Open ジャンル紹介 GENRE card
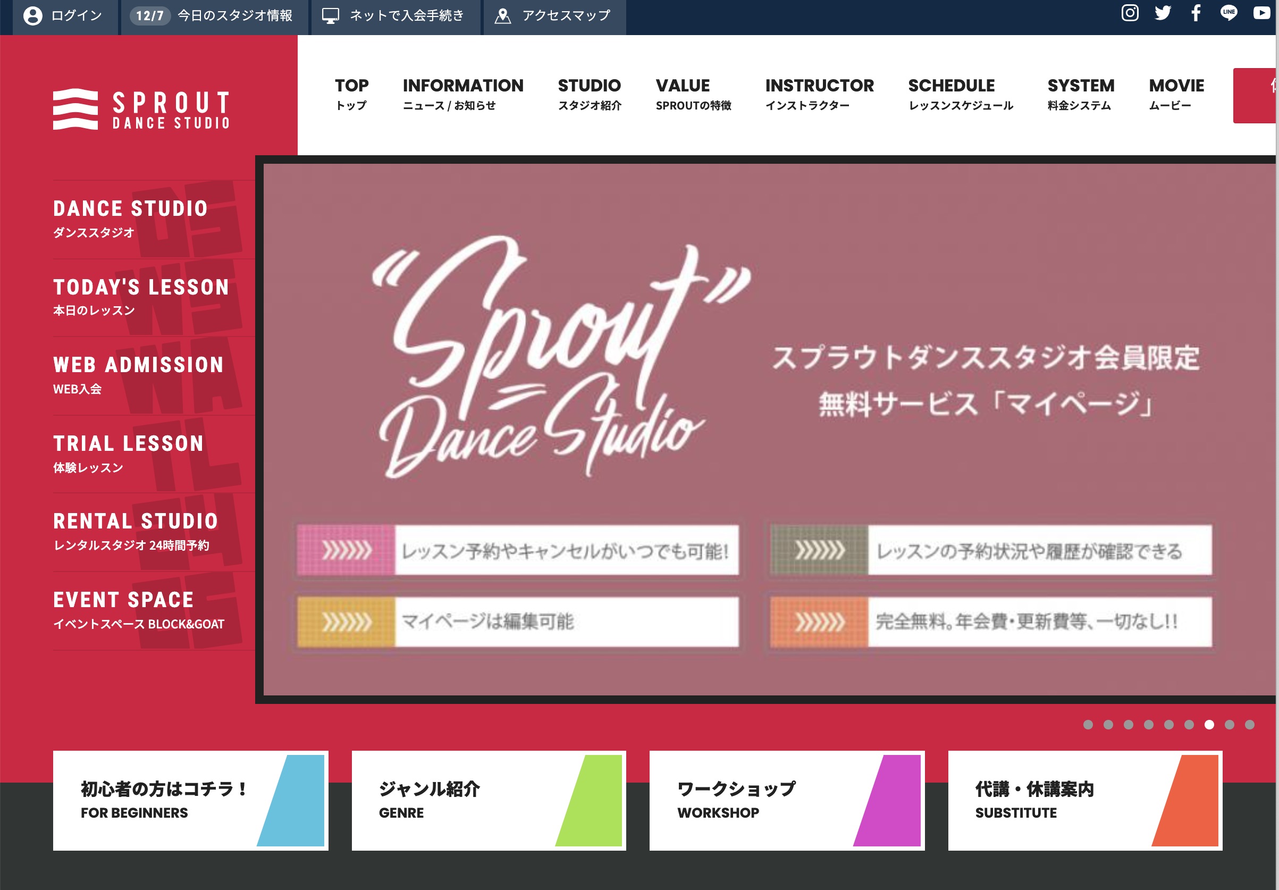The height and width of the screenshot is (890, 1279). pyautogui.click(x=489, y=800)
